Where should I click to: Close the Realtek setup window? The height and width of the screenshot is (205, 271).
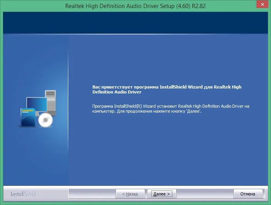262,4
